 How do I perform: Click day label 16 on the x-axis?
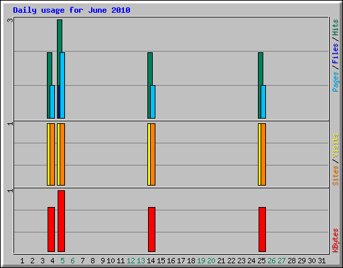coord(171,261)
